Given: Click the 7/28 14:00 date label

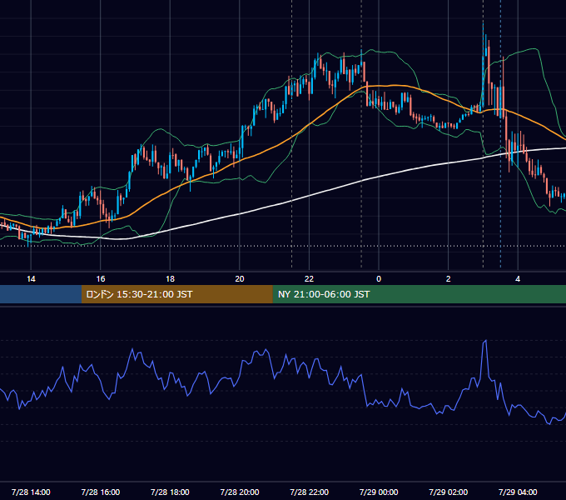Looking at the screenshot, I should [31, 492].
